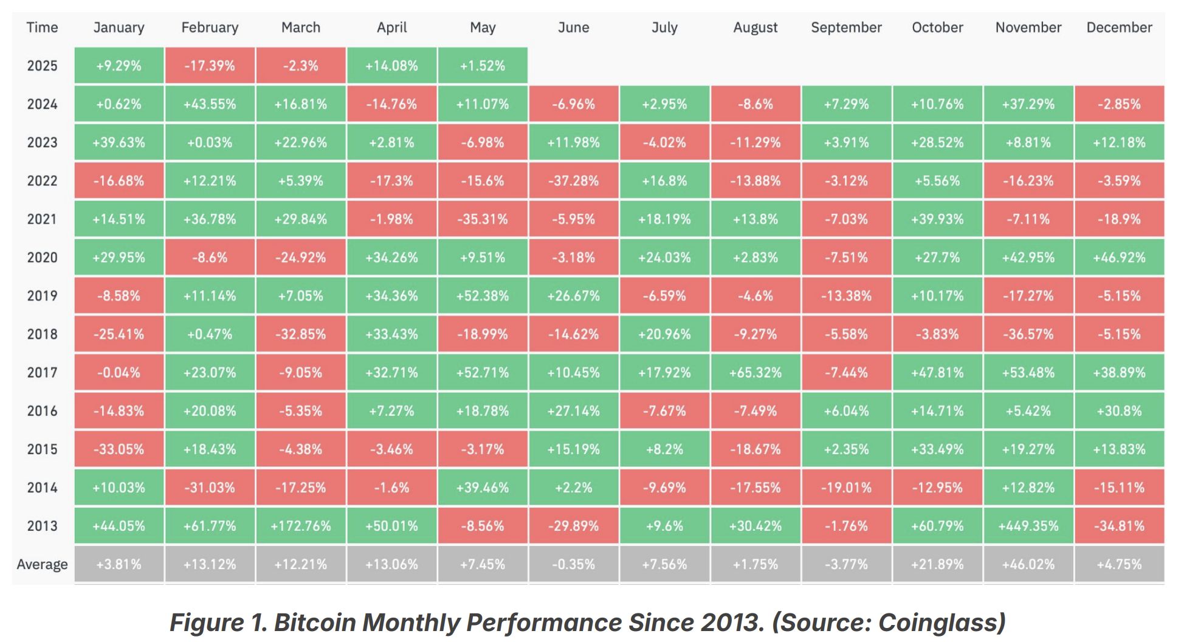Screen dimensions: 1181x642
Task: Select December 2020 cell showing +46.92%
Action: click(1119, 258)
